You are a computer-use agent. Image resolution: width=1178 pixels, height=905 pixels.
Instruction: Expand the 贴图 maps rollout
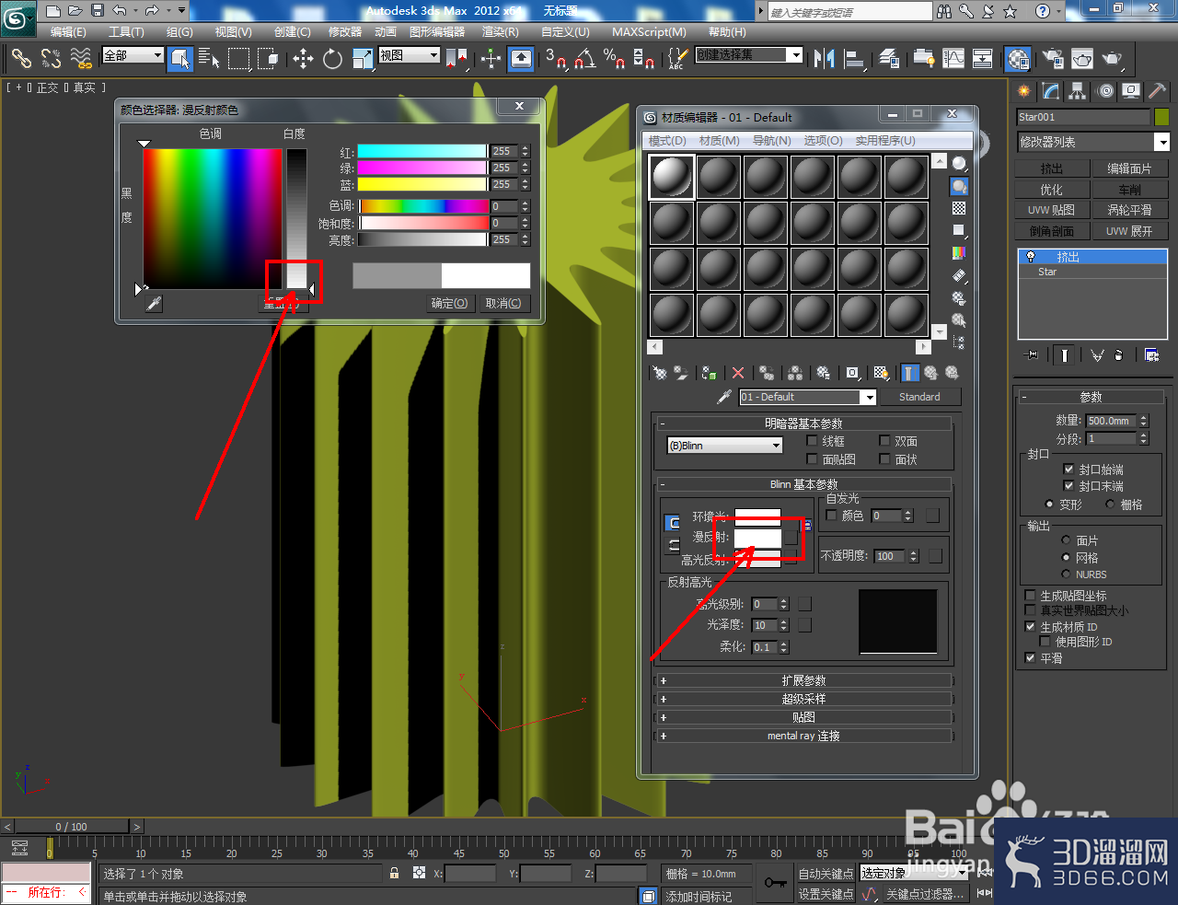pos(803,717)
